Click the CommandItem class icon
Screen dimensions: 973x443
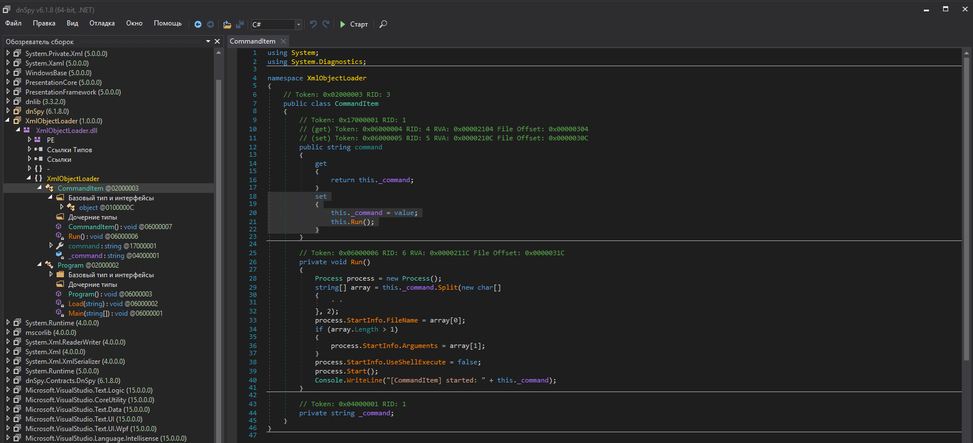click(x=49, y=188)
